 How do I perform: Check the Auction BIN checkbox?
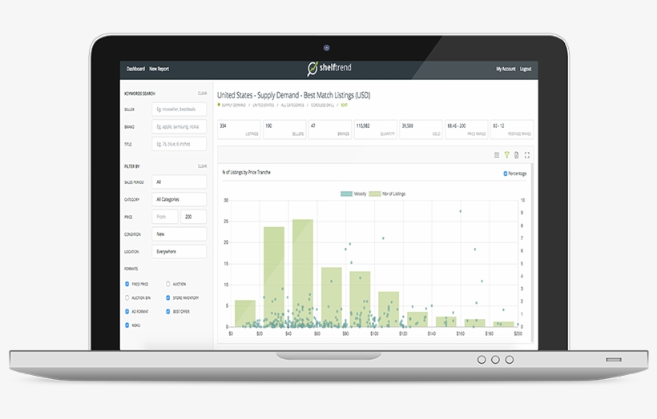pyautogui.click(x=127, y=297)
